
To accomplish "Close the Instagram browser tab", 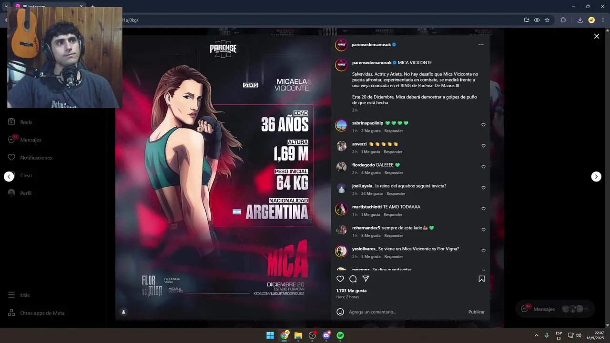I will pos(81,7).
